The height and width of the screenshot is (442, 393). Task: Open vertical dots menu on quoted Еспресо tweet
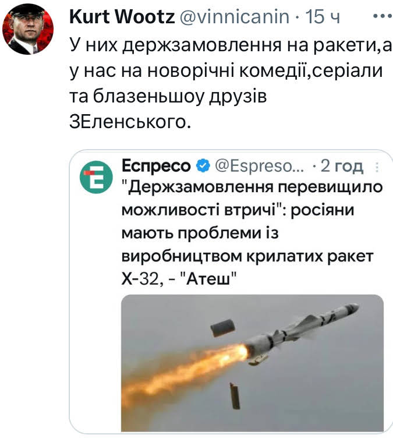377,167
